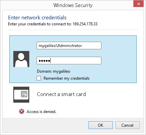Image resolution: width=146 pixels, height=135 pixels.
Task: Click the Access is denied message
Action: point(41,112)
